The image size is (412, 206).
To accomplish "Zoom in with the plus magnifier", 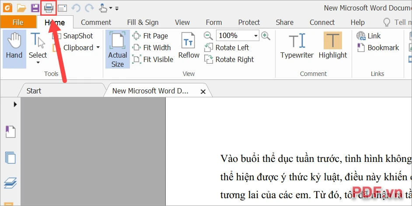I will (x=265, y=36).
